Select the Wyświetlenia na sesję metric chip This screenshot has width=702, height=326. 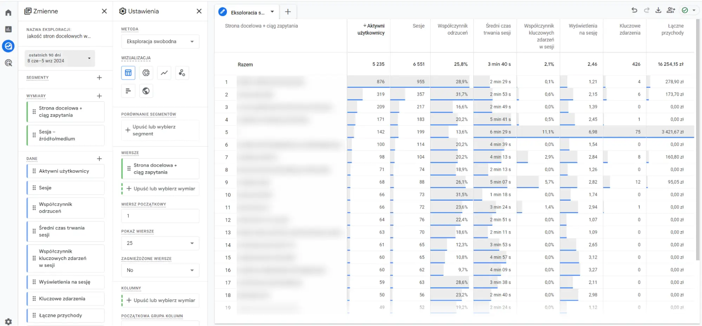point(66,282)
